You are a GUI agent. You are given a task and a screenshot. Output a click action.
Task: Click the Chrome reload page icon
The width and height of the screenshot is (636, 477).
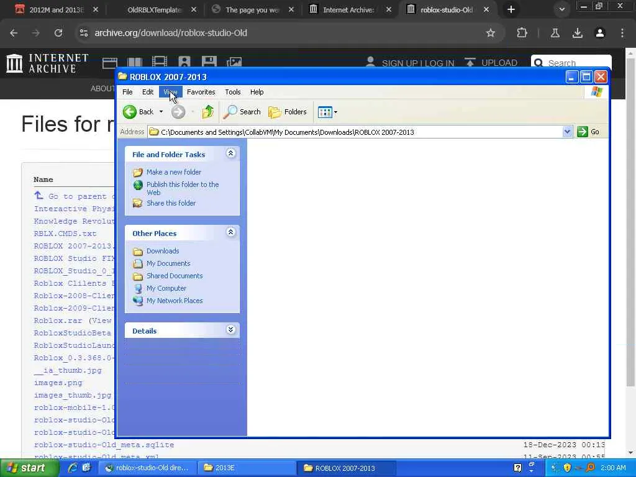pos(58,33)
